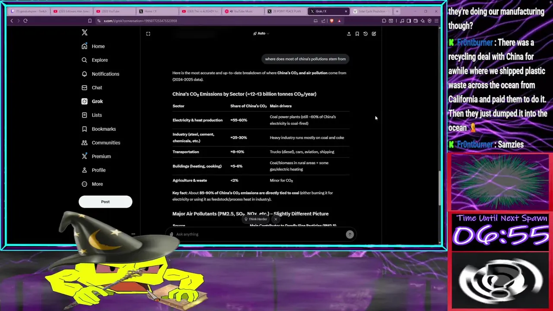This screenshot has height=311, width=553.
Task: Click the Transportation sector cell
Action: [186, 152]
